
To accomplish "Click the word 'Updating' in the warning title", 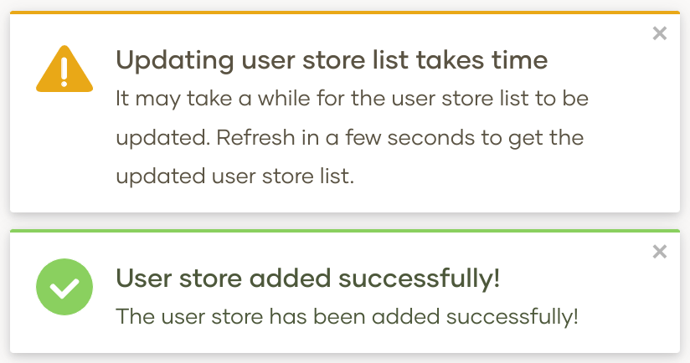I will 175,60.
